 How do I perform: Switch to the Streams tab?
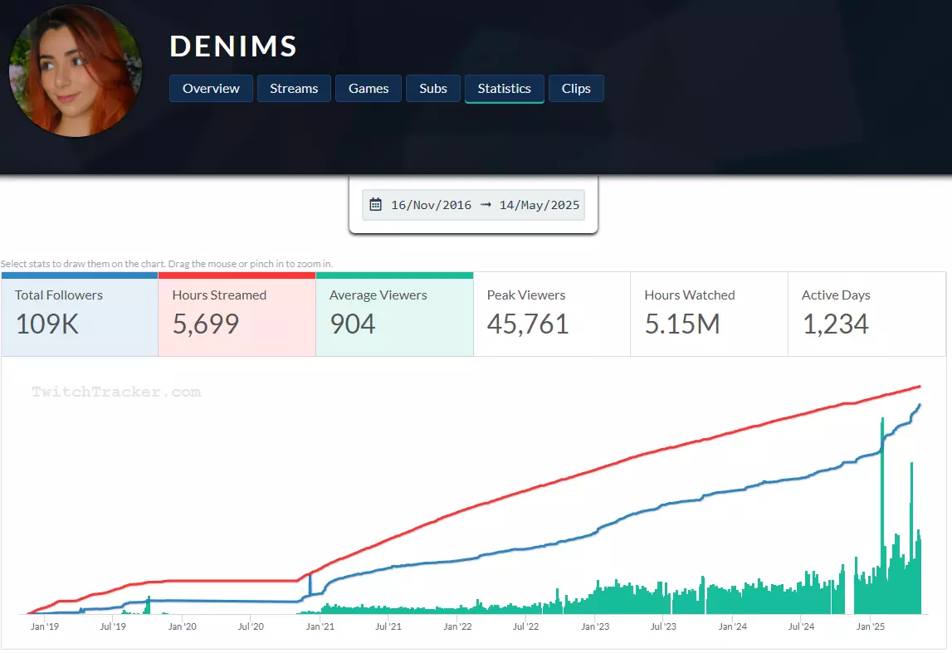click(x=294, y=89)
